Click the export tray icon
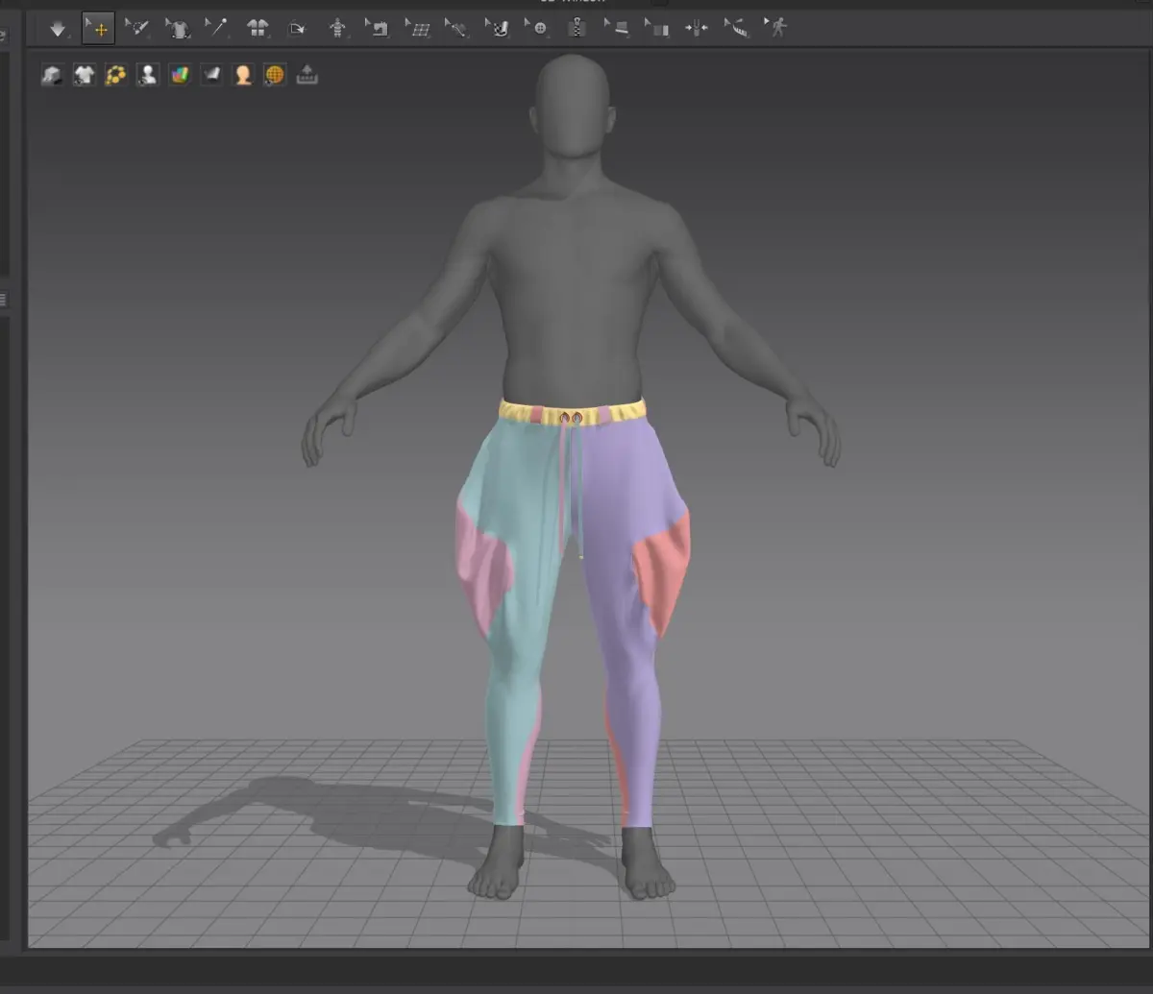This screenshot has width=1153, height=994. point(307,75)
